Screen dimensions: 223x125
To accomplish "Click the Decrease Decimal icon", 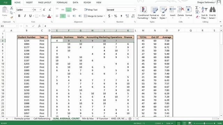I will coord(133,16).
